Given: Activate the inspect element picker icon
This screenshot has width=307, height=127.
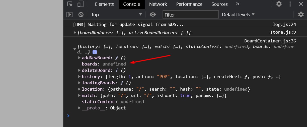Looking at the screenshot, I should coord(70,4).
